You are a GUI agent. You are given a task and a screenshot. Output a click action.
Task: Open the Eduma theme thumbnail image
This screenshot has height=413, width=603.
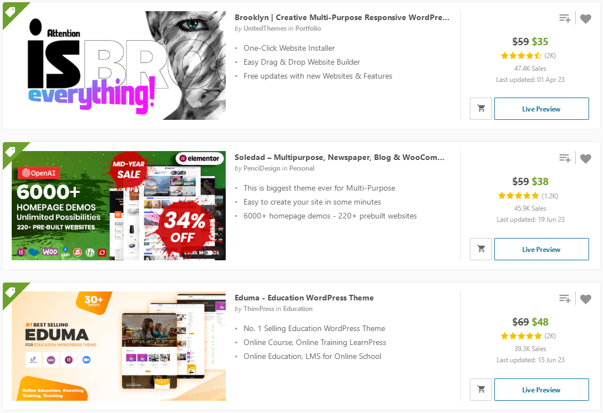click(119, 346)
